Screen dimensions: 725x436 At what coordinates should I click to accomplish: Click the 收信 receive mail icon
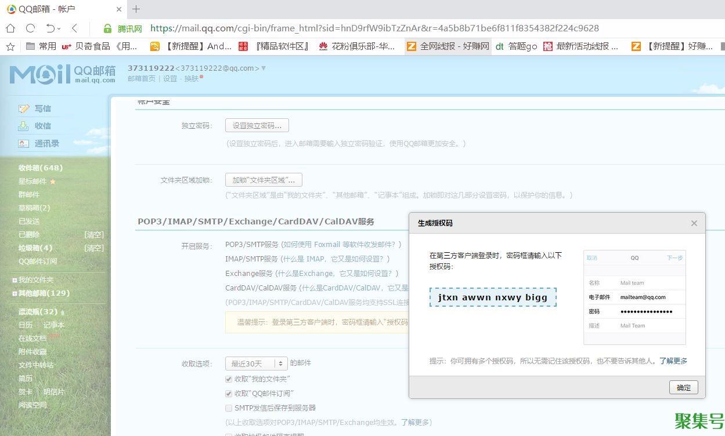(24, 126)
